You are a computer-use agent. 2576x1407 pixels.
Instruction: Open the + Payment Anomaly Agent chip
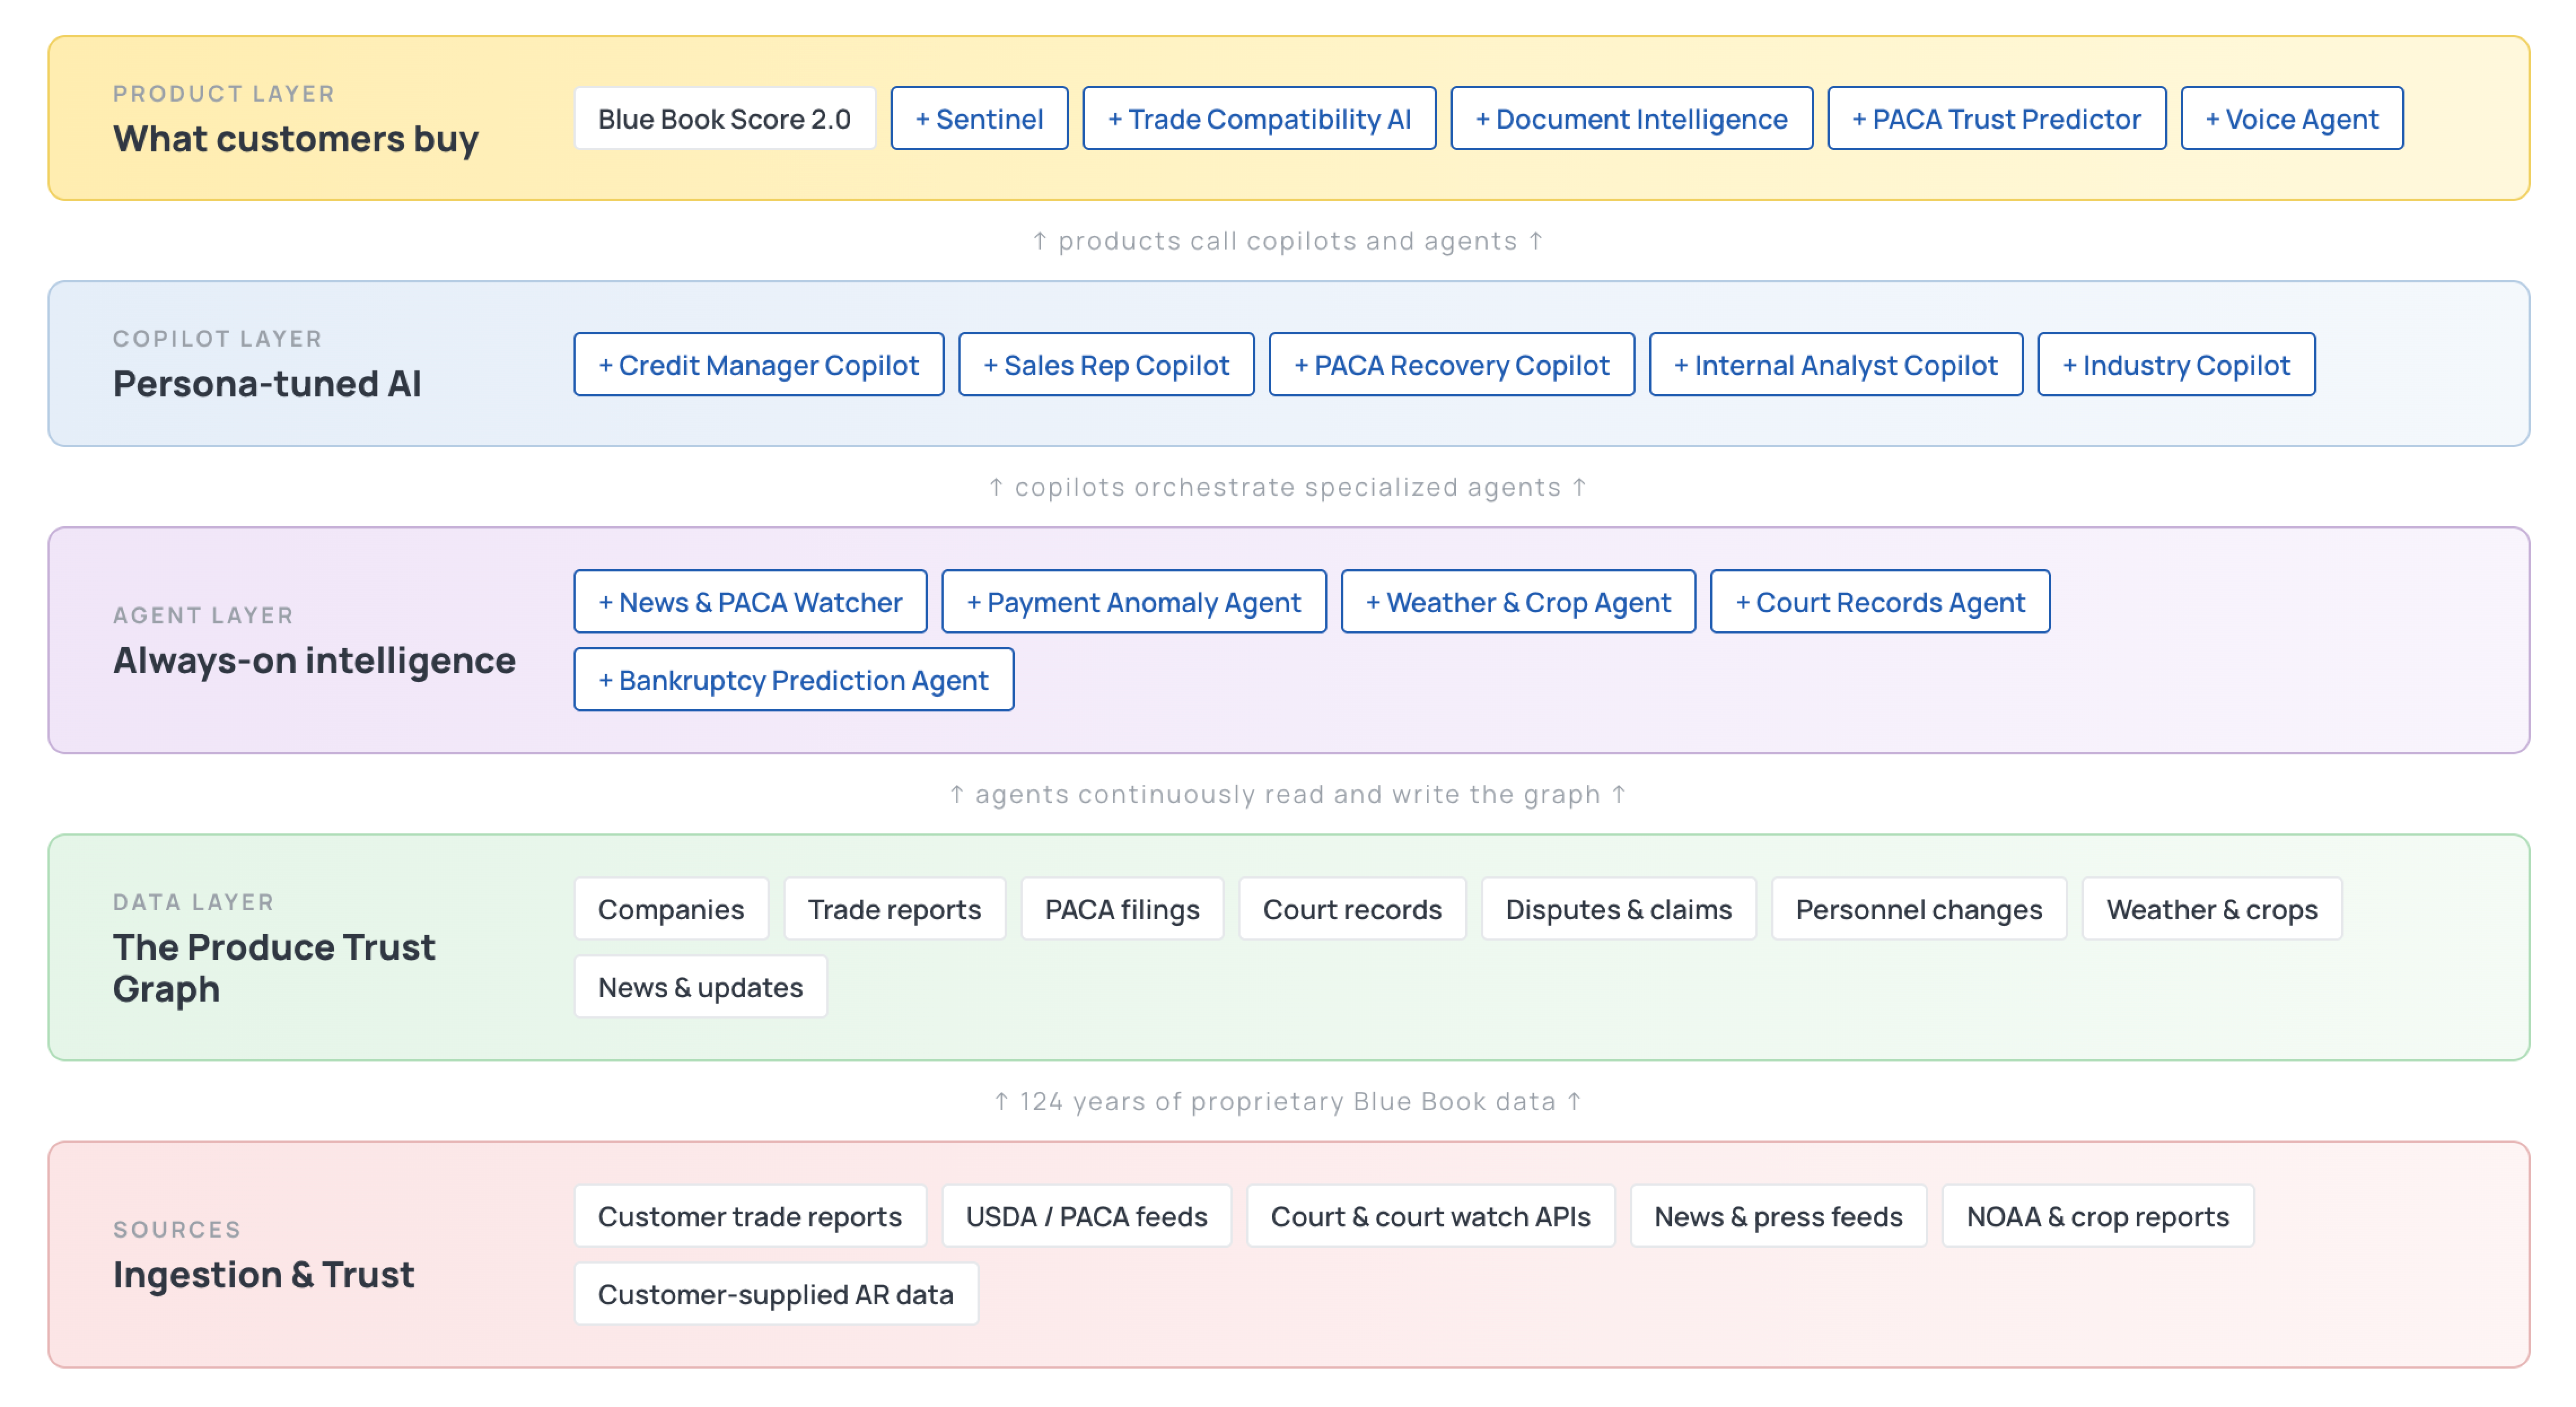[1133, 602]
